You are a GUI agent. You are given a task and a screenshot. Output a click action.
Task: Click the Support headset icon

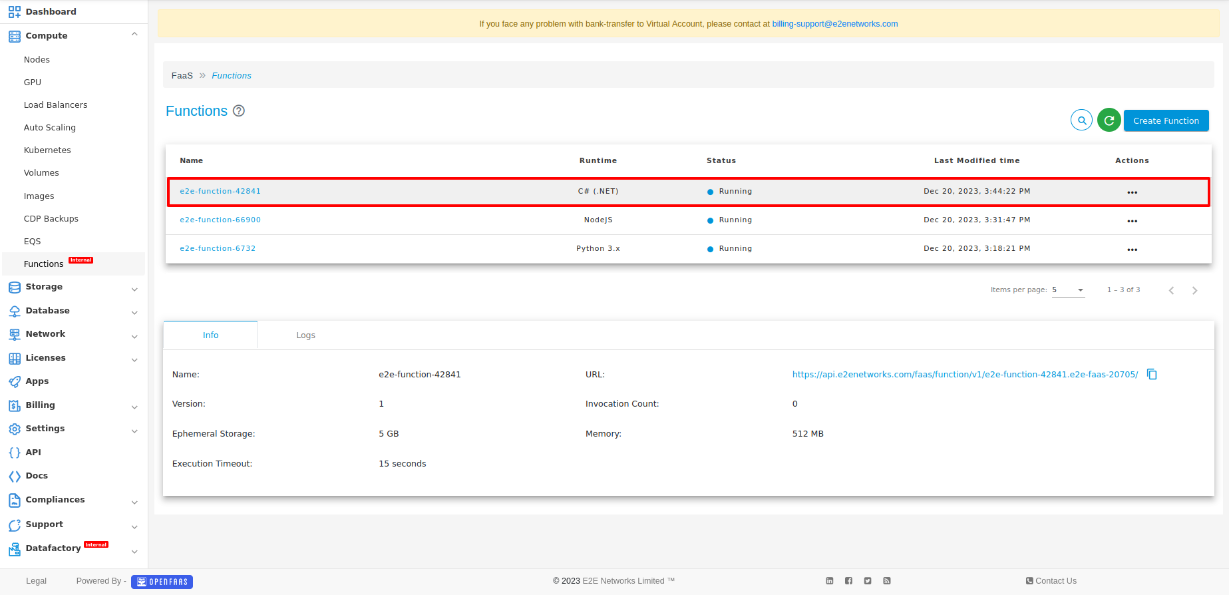pyautogui.click(x=14, y=524)
